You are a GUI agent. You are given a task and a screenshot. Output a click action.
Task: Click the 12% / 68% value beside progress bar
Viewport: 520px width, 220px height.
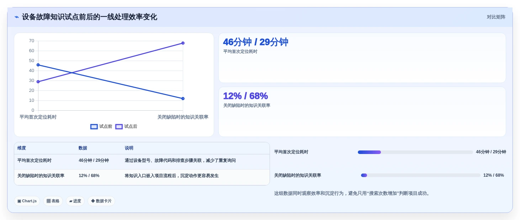tap(494, 175)
